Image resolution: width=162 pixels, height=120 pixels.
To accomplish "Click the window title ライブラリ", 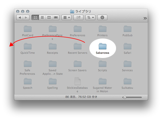I will pos(83,11).
